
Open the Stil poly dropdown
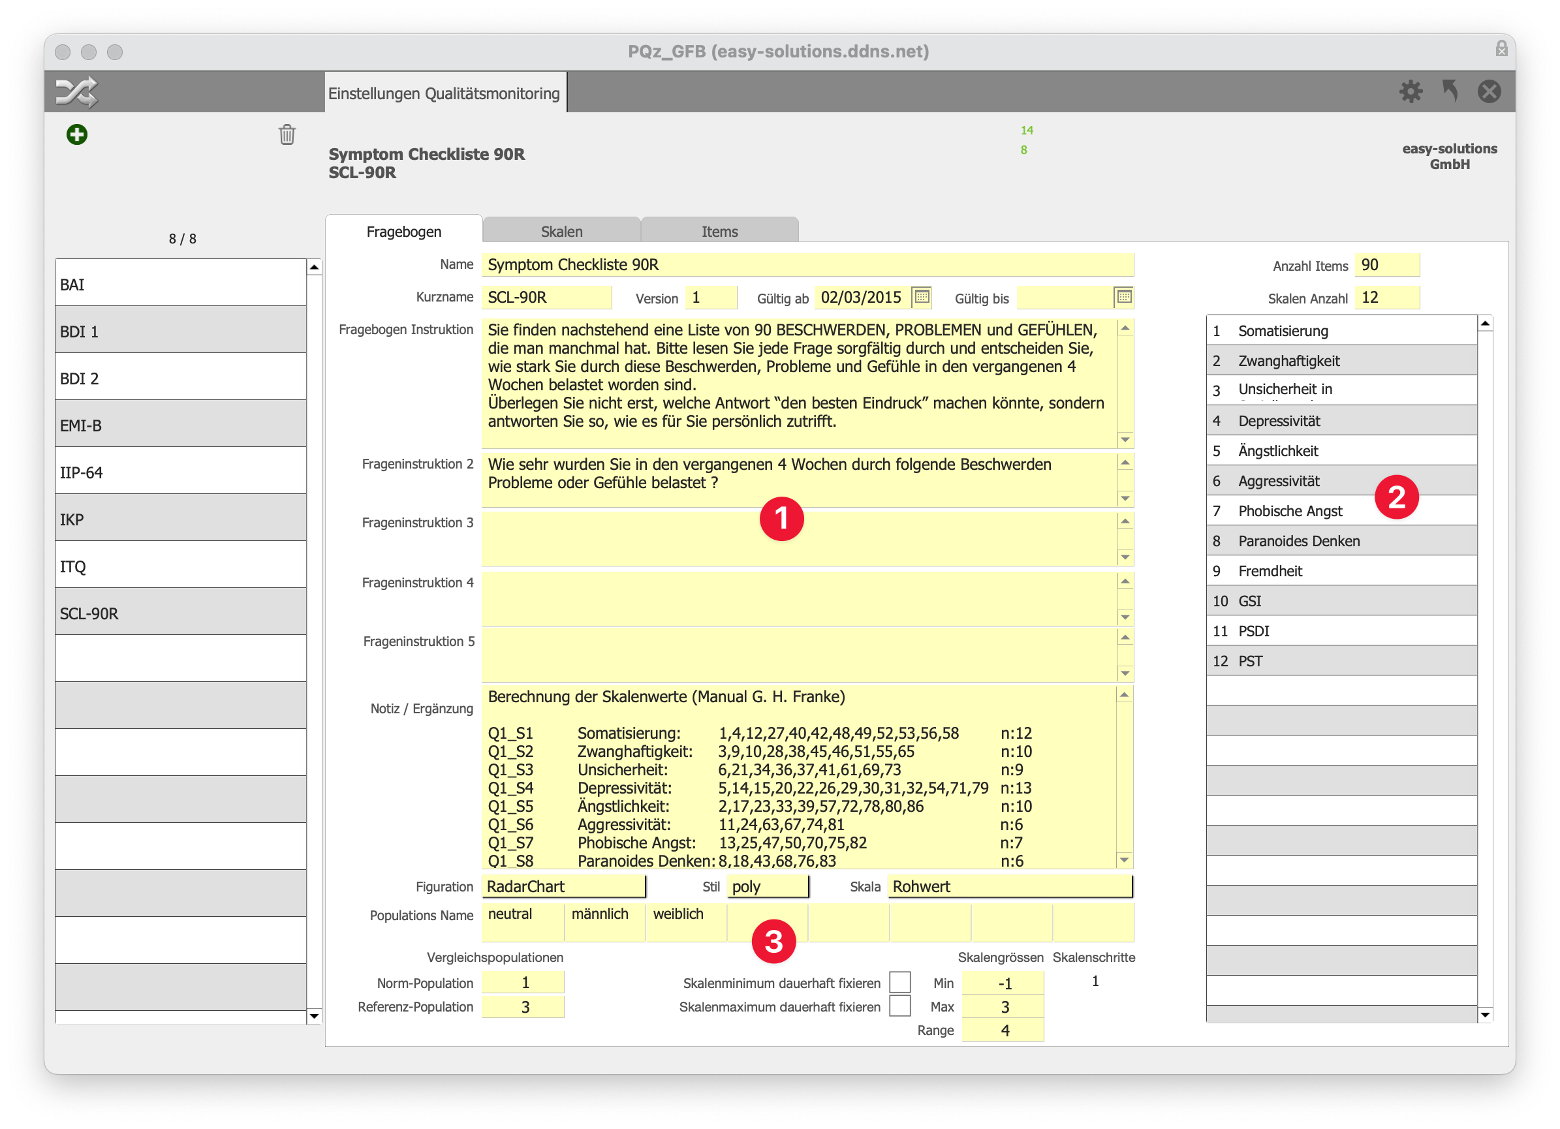(768, 886)
